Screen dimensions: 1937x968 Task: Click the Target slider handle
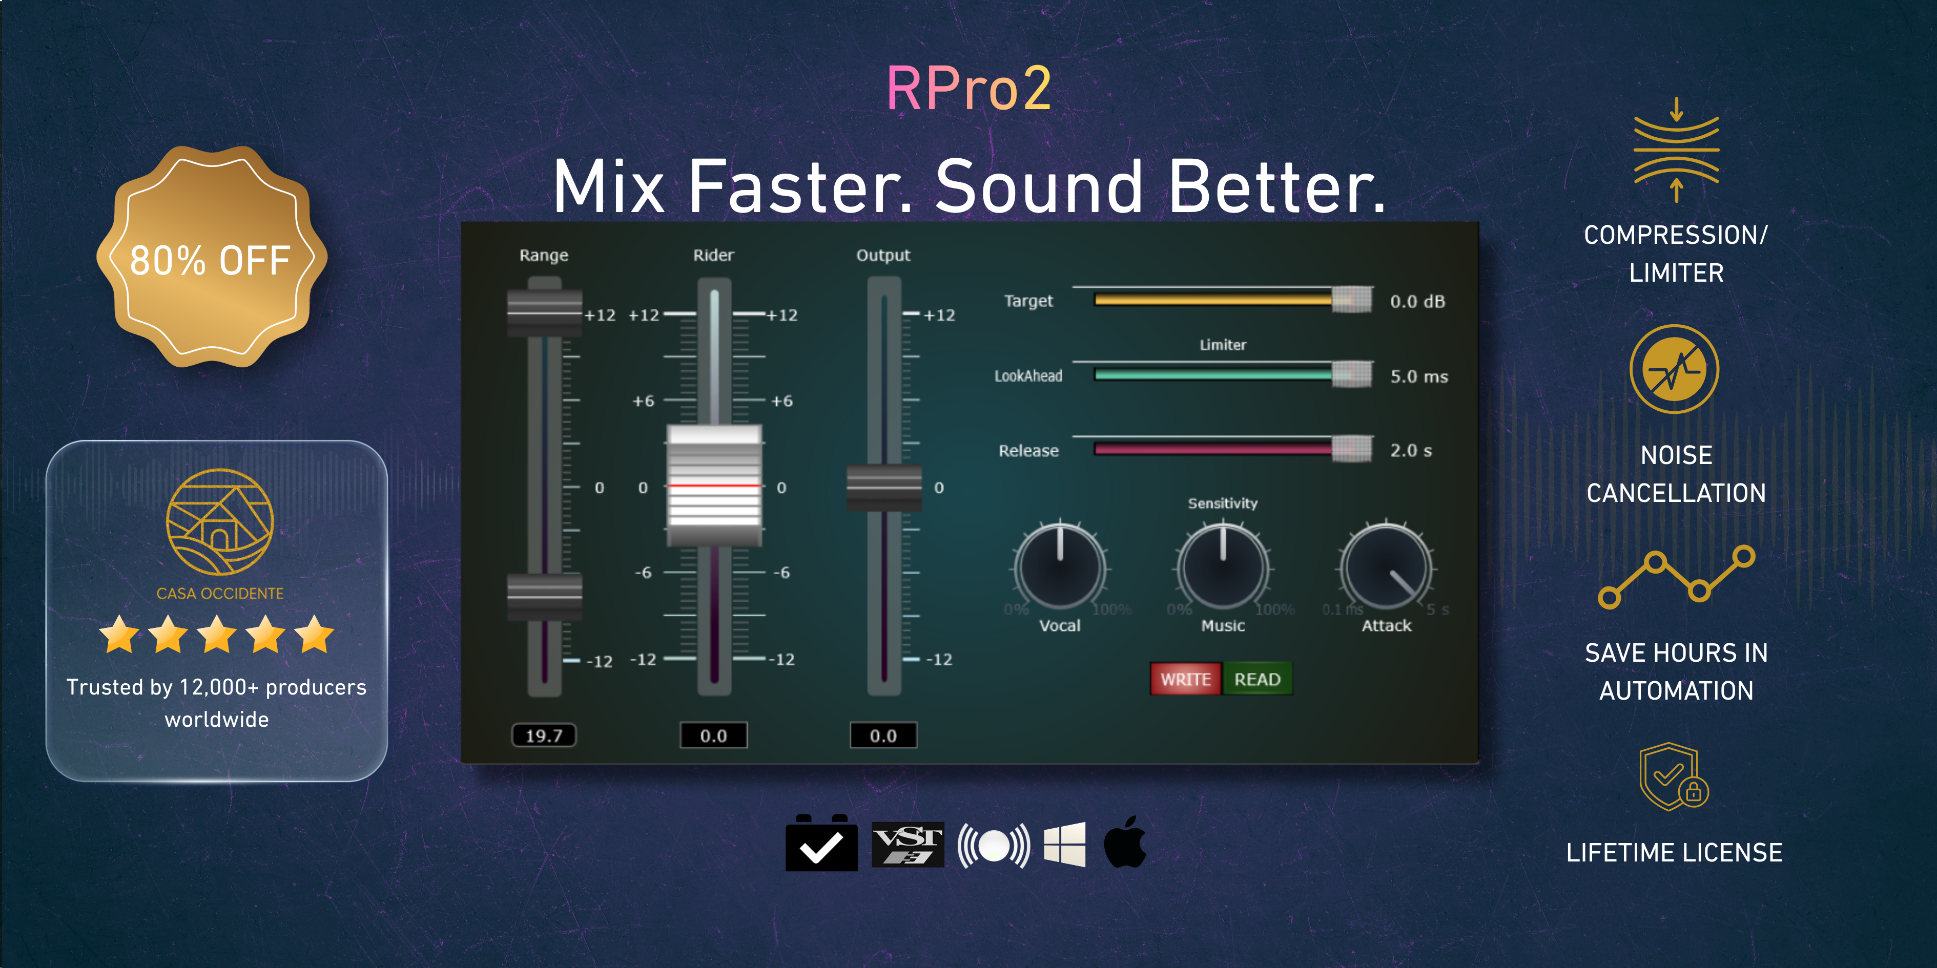(x=1351, y=299)
